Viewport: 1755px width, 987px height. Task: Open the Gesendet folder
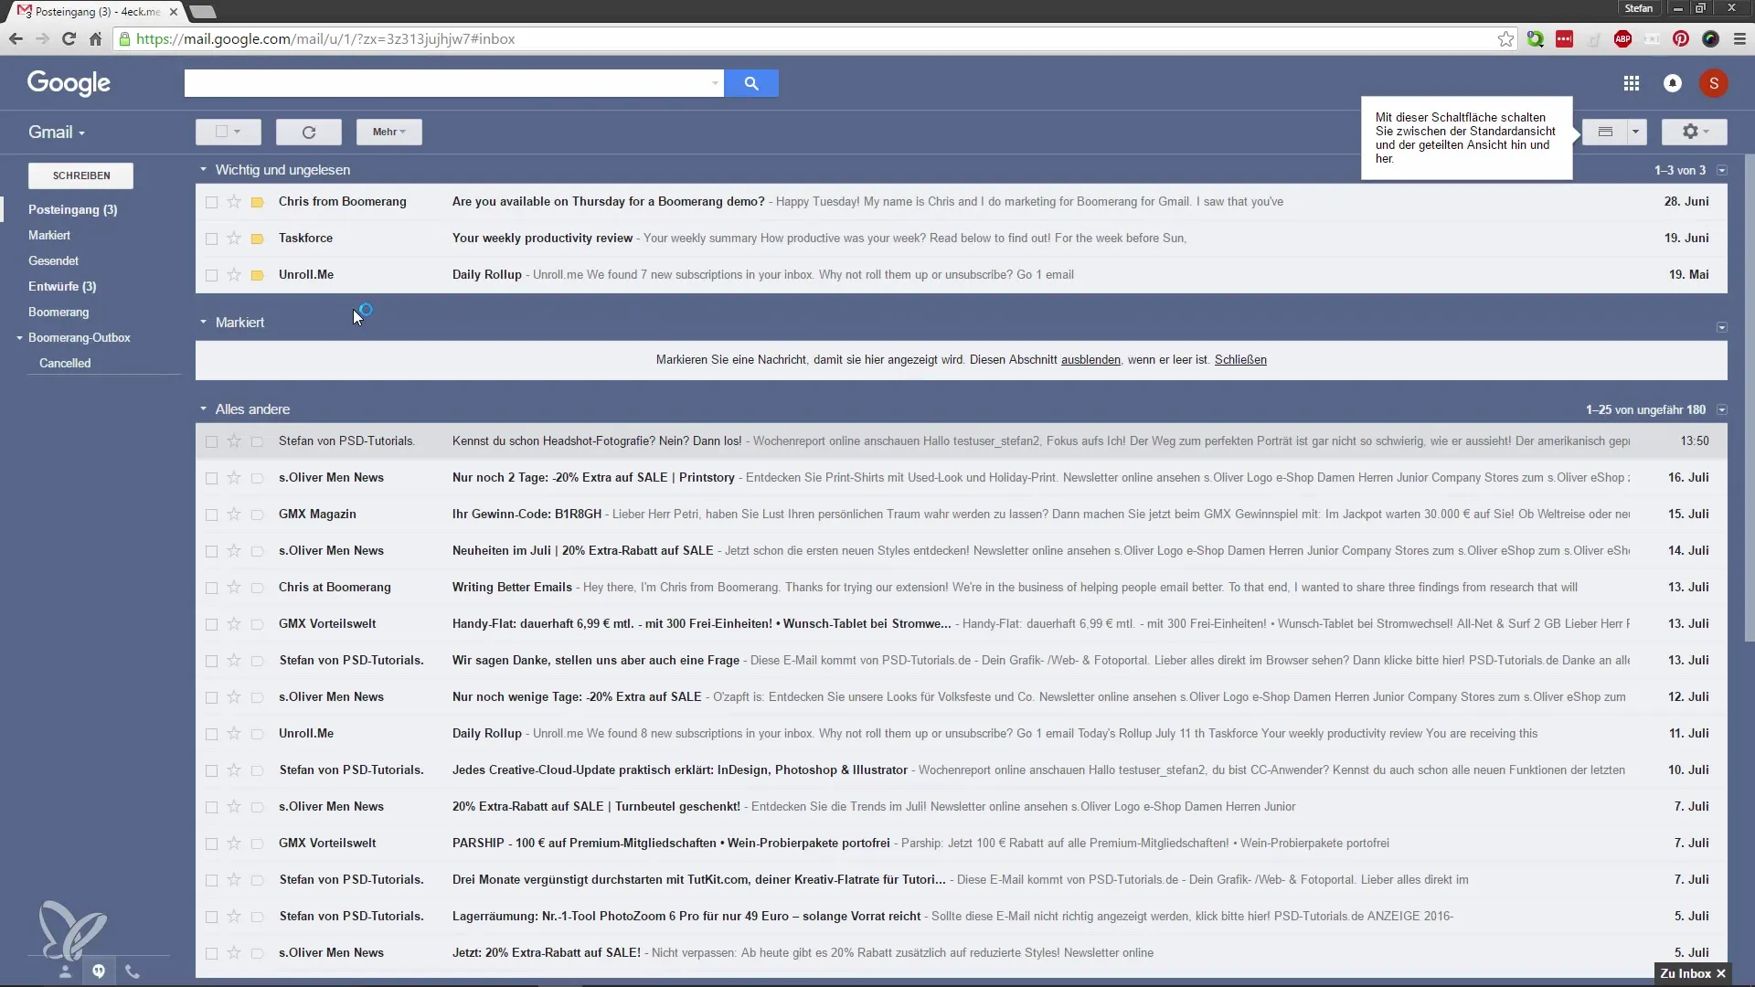coord(53,260)
